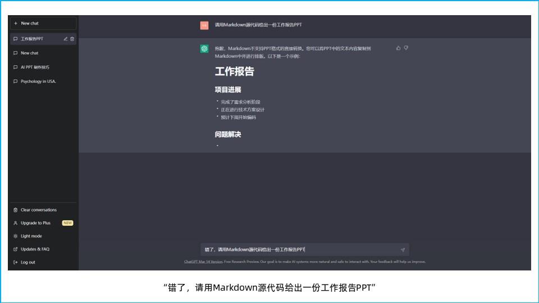
Task: Click Clear conversations
Action: tap(43, 210)
